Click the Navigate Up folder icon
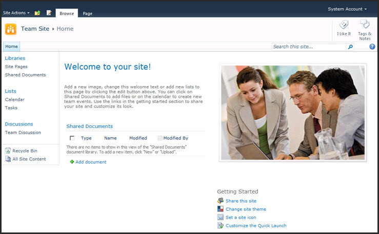379x234 pixels. pos(37,13)
